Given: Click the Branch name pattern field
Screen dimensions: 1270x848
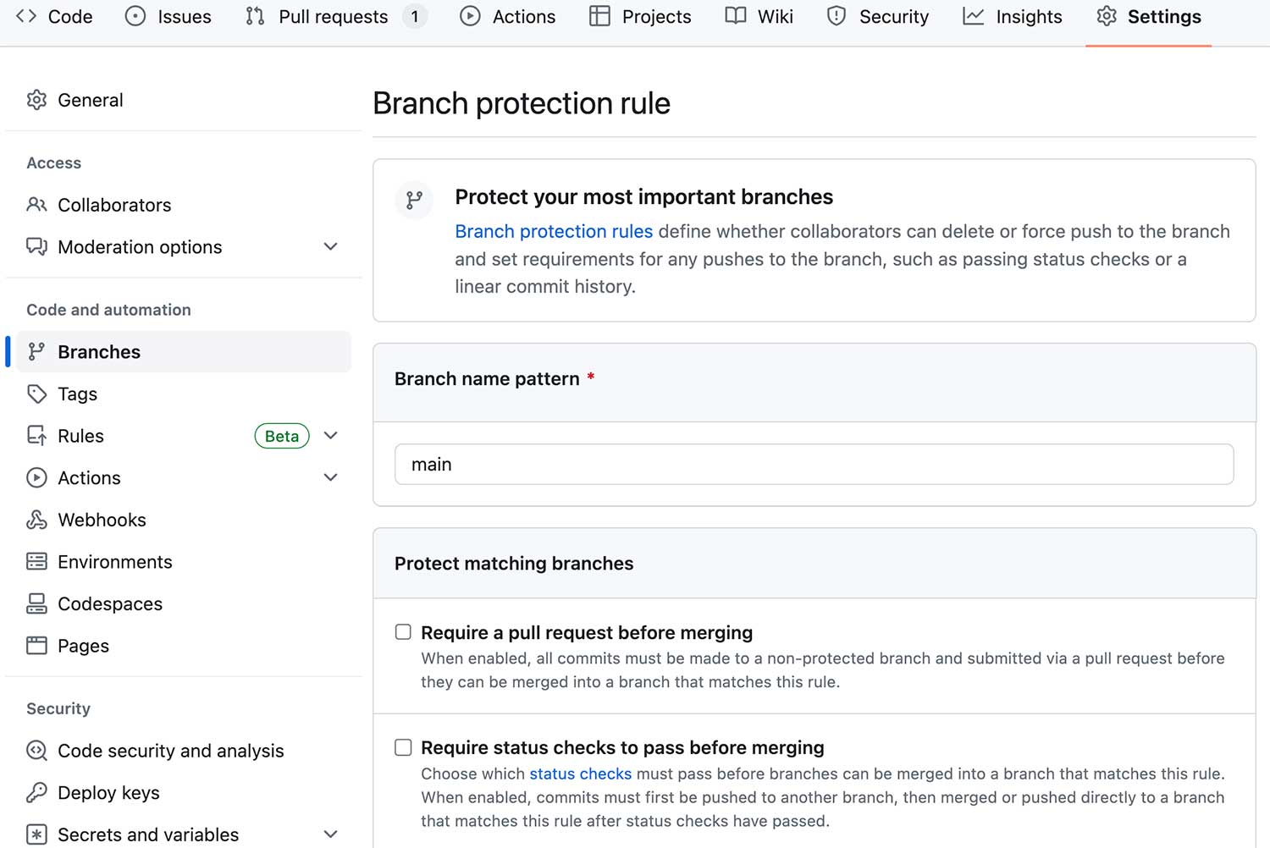Looking at the screenshot, I should coord(814,464).
